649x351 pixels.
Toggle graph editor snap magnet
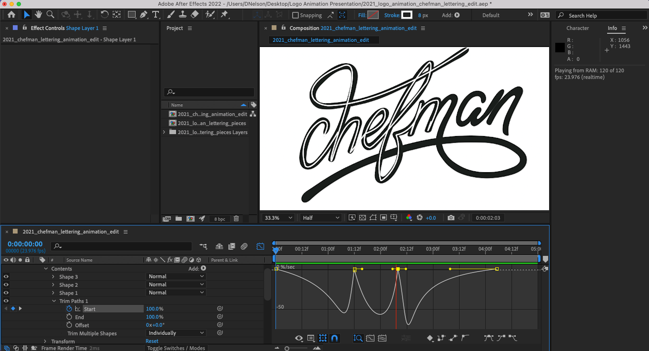click(x=334, y=338)
